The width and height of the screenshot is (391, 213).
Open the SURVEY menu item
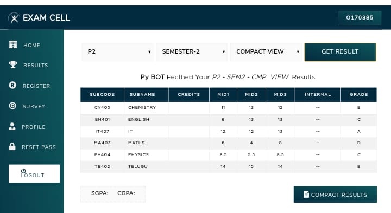coord(34,106)
